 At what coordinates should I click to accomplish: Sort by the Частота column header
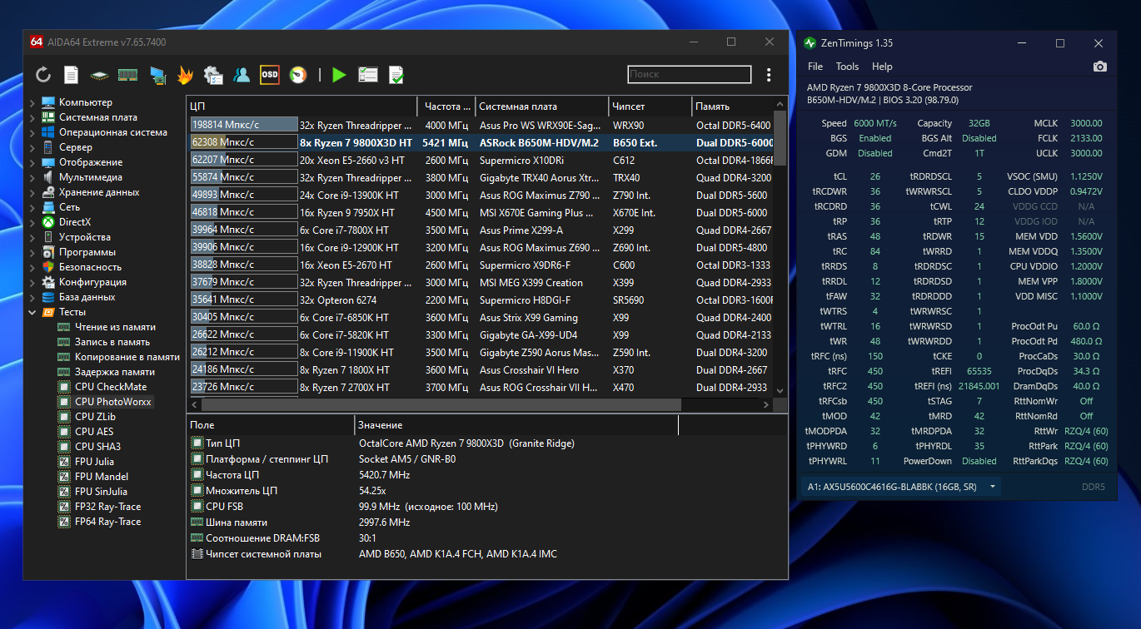point(446,106)
